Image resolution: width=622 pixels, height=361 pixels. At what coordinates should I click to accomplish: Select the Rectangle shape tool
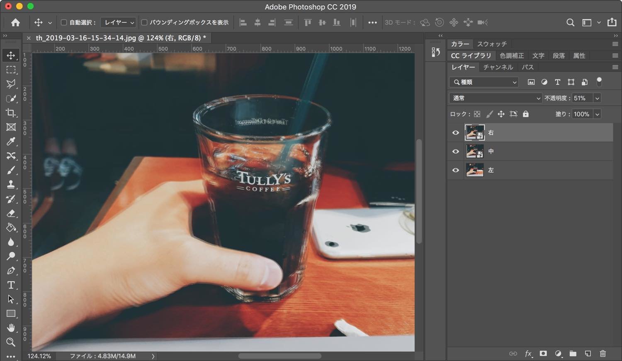(x=11, y=313)
